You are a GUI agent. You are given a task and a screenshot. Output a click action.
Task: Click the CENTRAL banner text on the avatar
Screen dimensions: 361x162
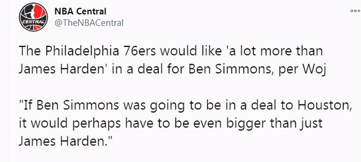pyautogui.click(x=33, y=22)
